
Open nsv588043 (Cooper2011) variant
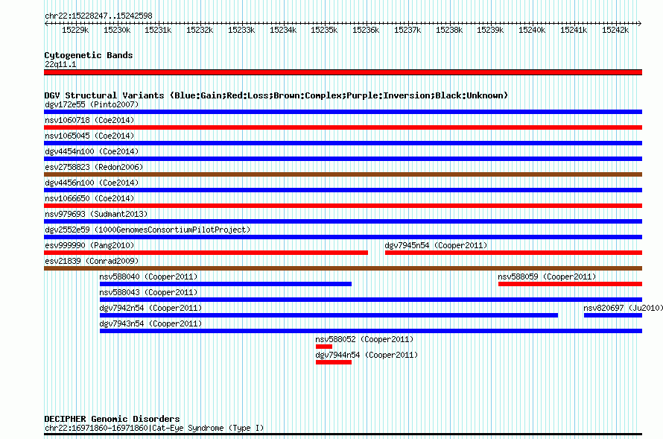point(148,292)
